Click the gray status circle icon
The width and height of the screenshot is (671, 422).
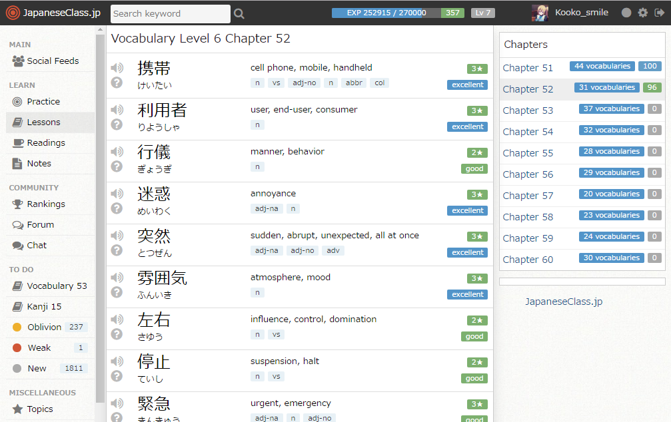coord(626,13)
